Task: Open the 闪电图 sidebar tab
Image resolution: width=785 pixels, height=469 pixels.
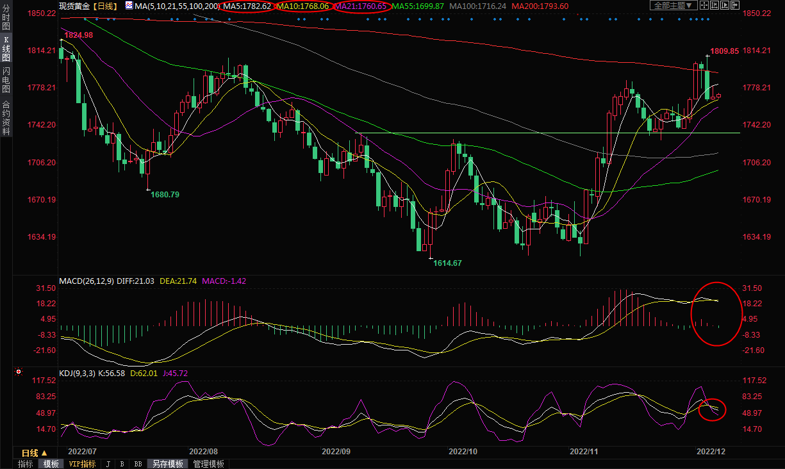Action: click(x=6, y=79)
